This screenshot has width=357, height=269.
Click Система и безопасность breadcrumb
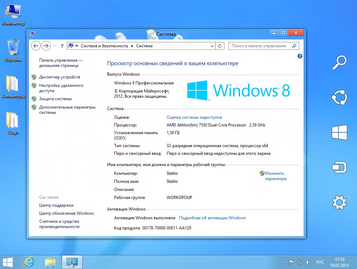[x=104, y=46]
